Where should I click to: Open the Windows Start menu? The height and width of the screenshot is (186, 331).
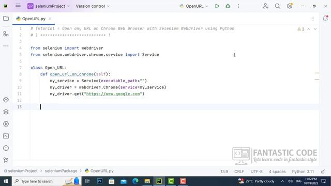[6, 181]
